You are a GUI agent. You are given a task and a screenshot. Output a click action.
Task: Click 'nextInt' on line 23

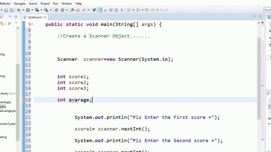pos(131,129)
